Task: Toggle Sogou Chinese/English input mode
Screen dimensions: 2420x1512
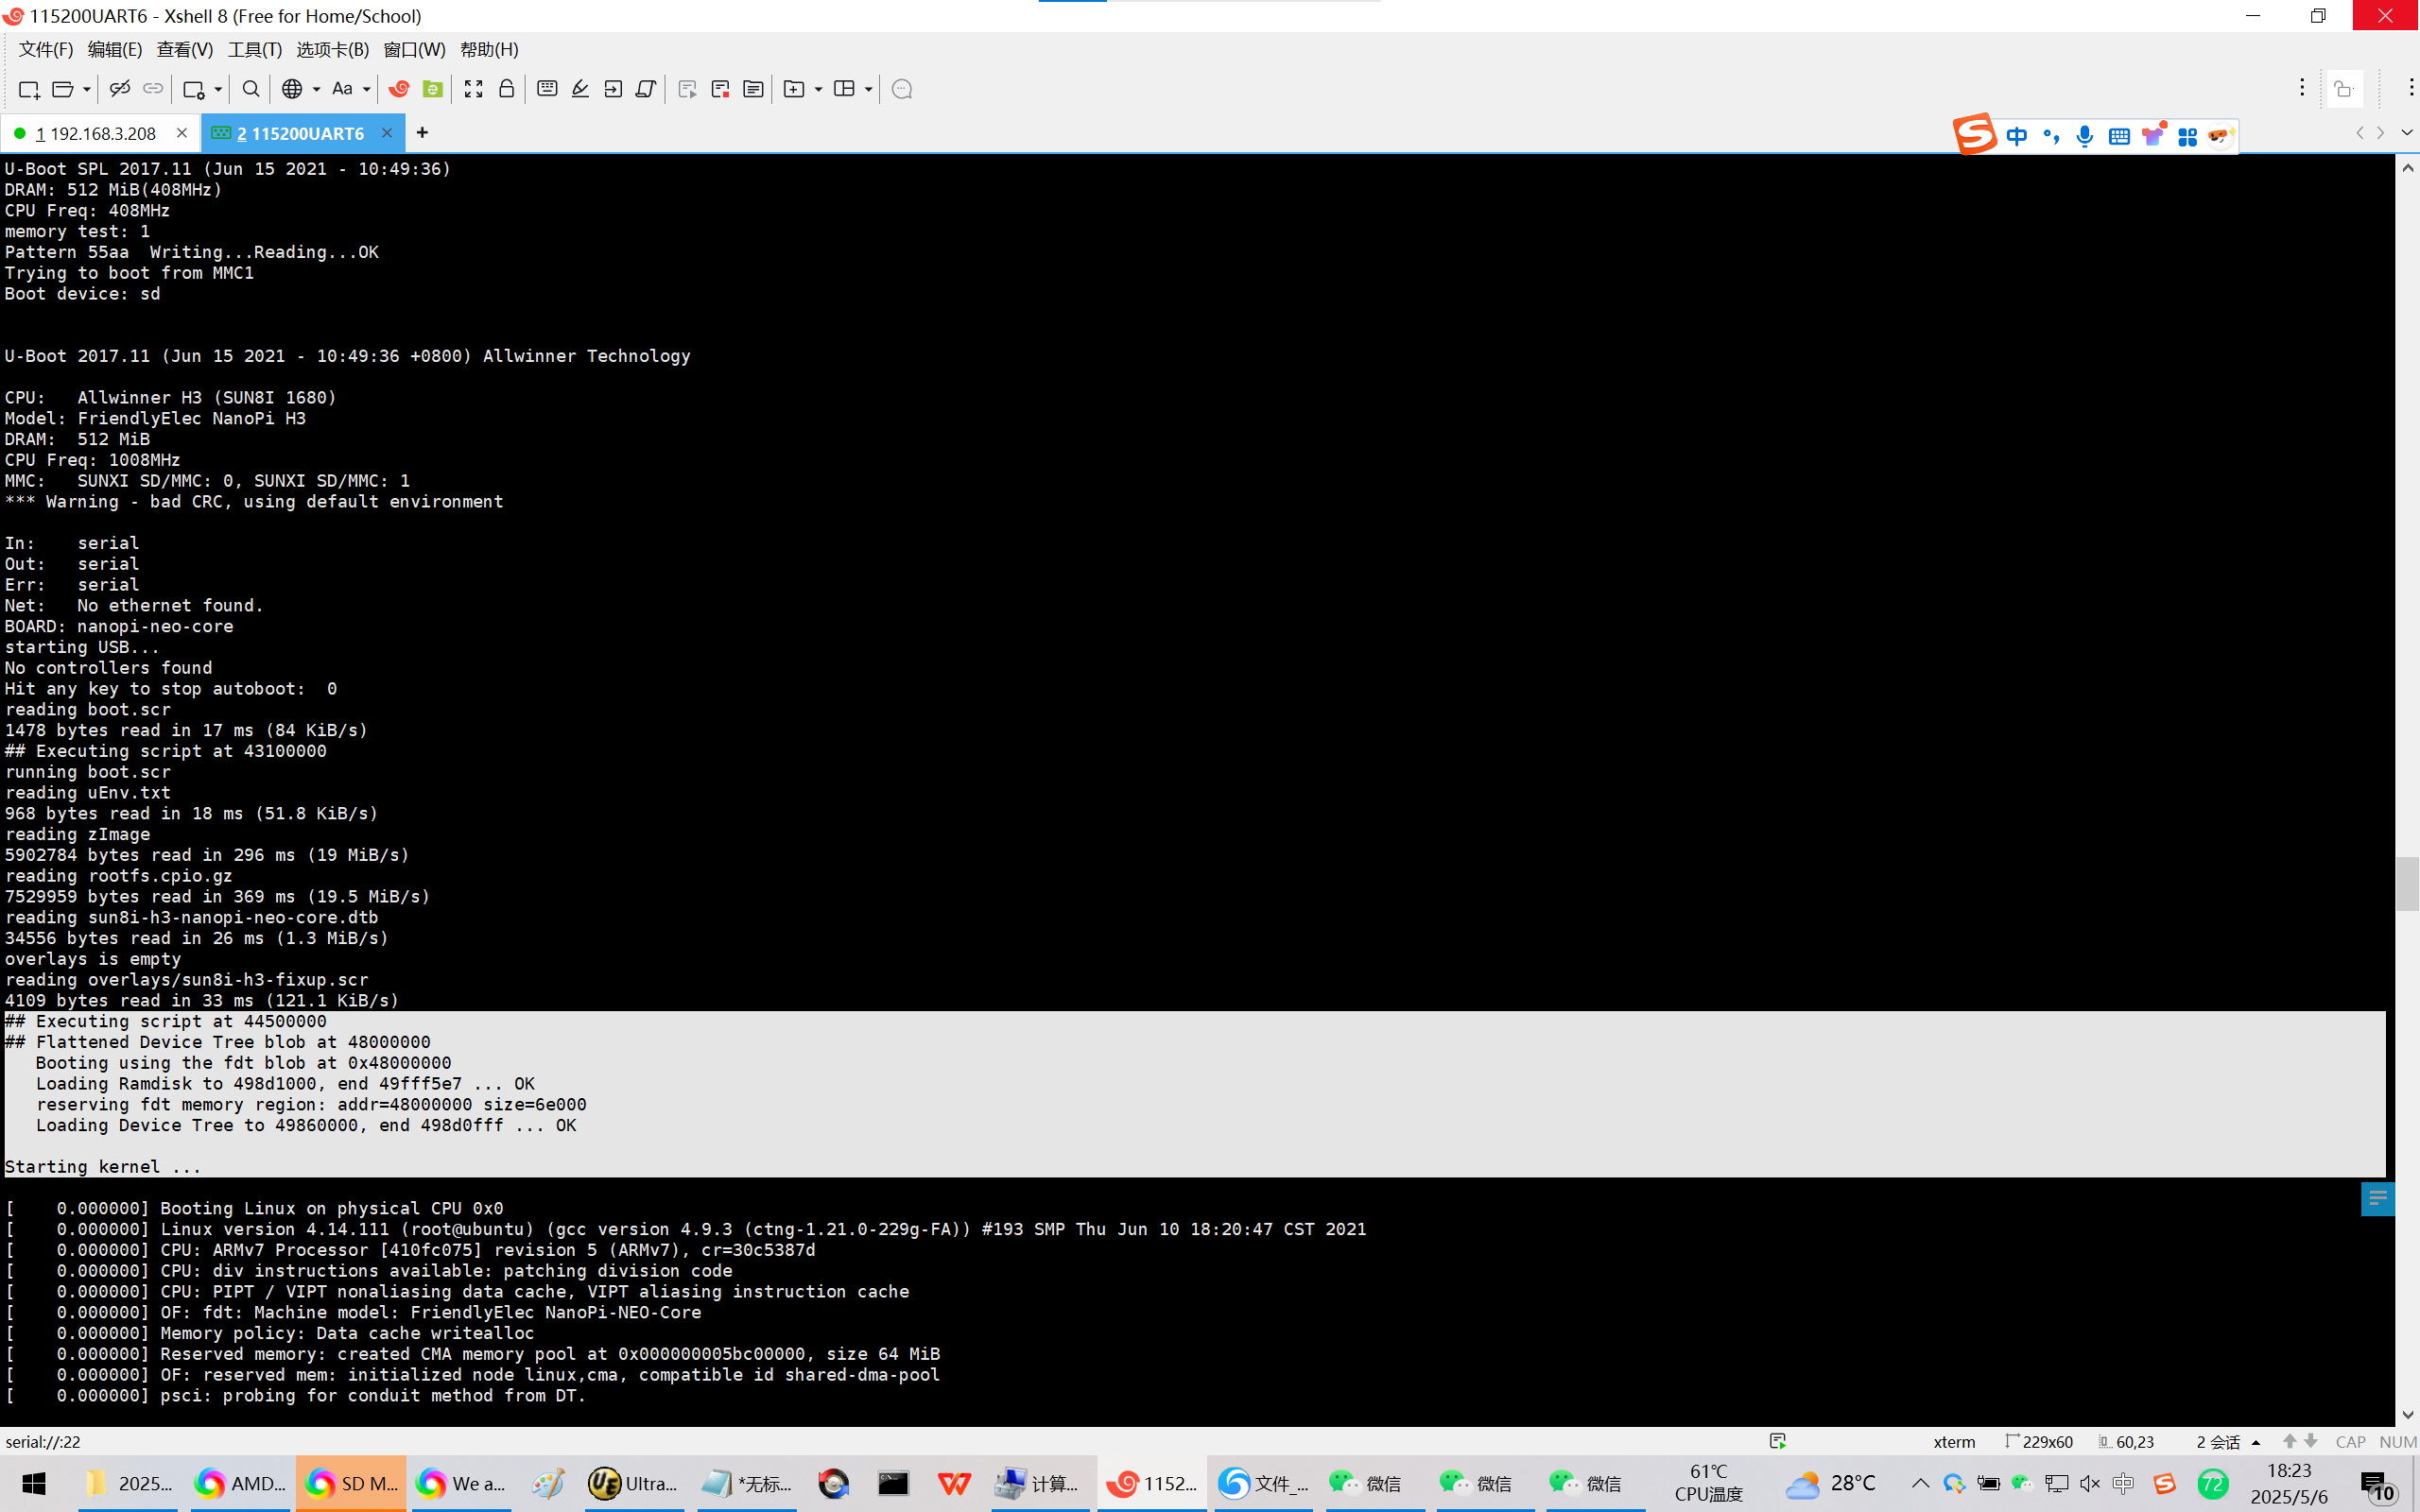Action: [2017, 136]
